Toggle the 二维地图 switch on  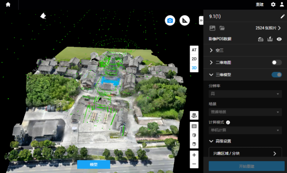point(276,63)
